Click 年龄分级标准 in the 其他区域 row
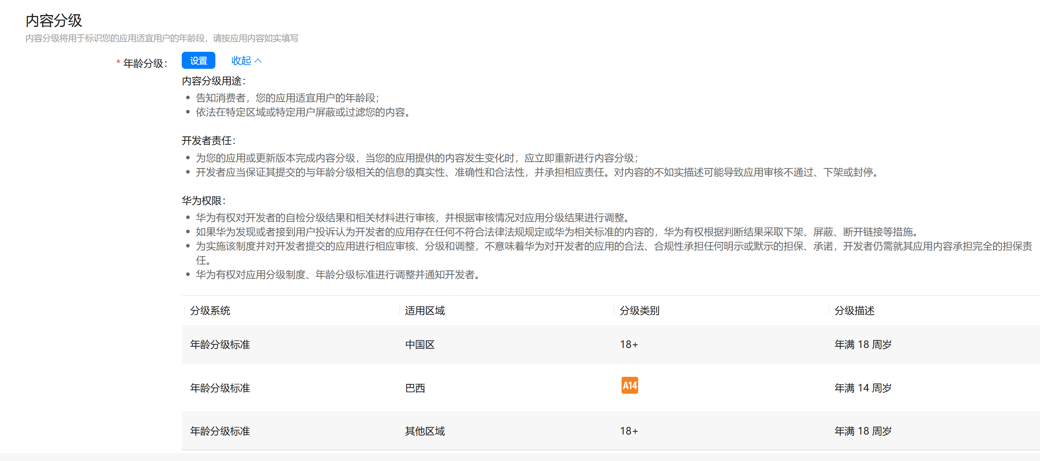1040x461 pixels. [220, 431]
